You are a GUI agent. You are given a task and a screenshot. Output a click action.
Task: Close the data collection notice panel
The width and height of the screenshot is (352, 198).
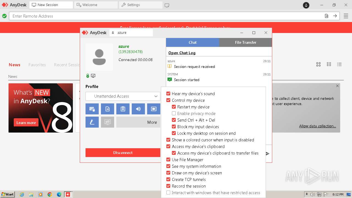point(337,86)
